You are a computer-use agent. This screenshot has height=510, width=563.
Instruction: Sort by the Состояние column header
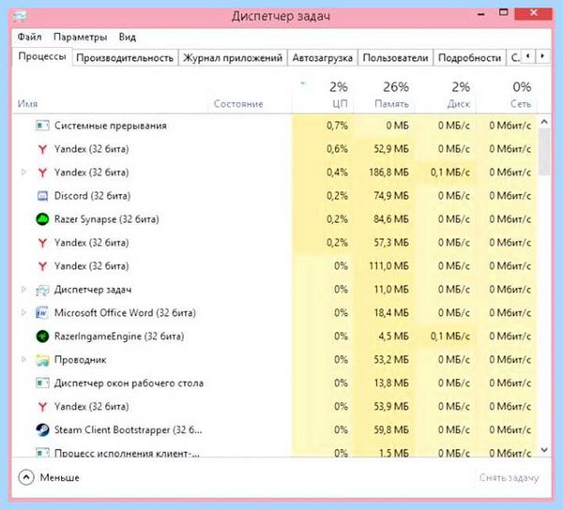238,104
